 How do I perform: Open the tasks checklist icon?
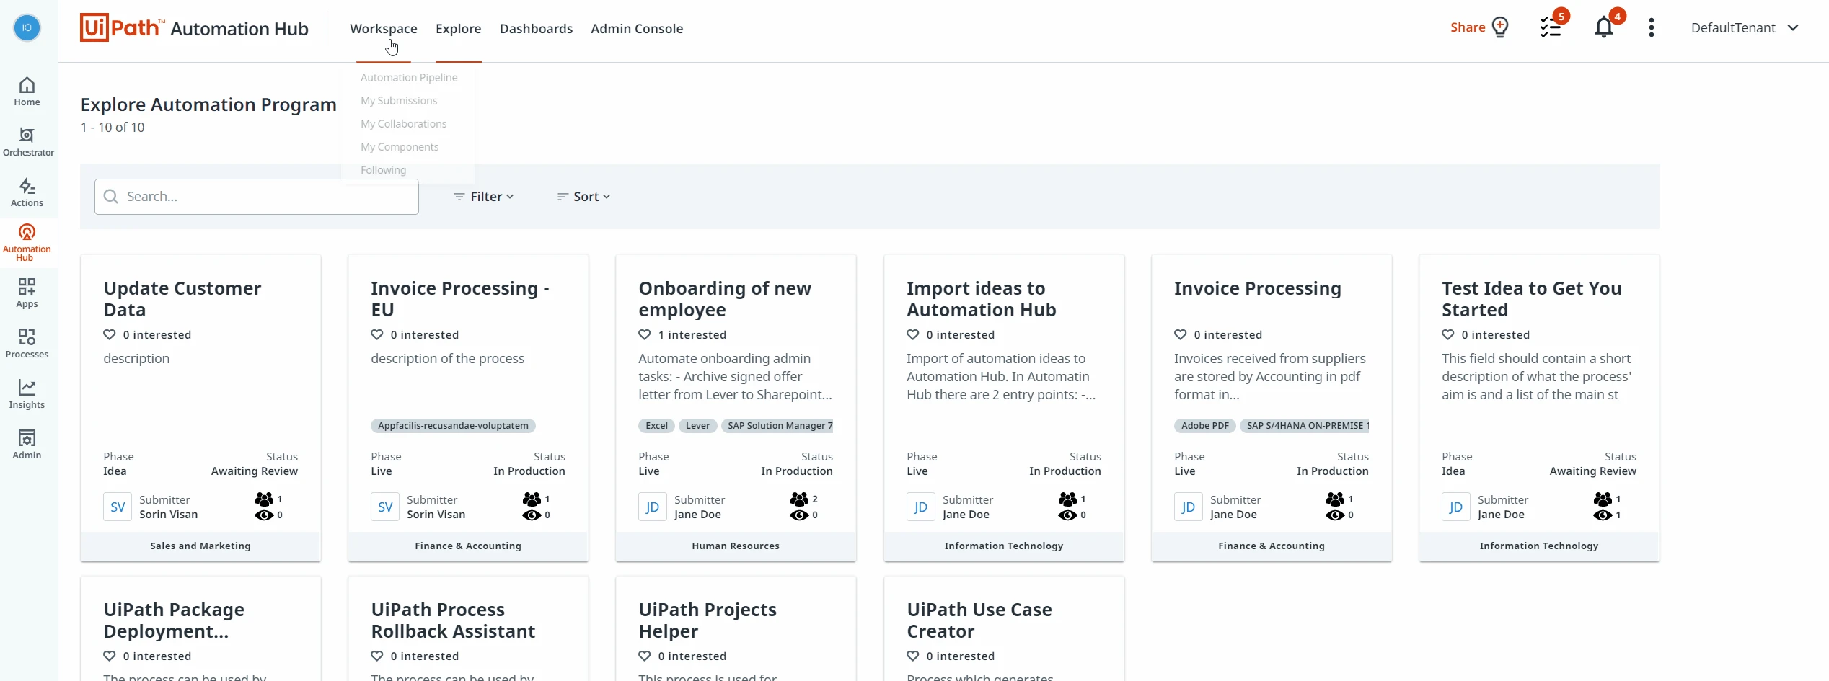pyautogui.click(x=1551, y=28)
